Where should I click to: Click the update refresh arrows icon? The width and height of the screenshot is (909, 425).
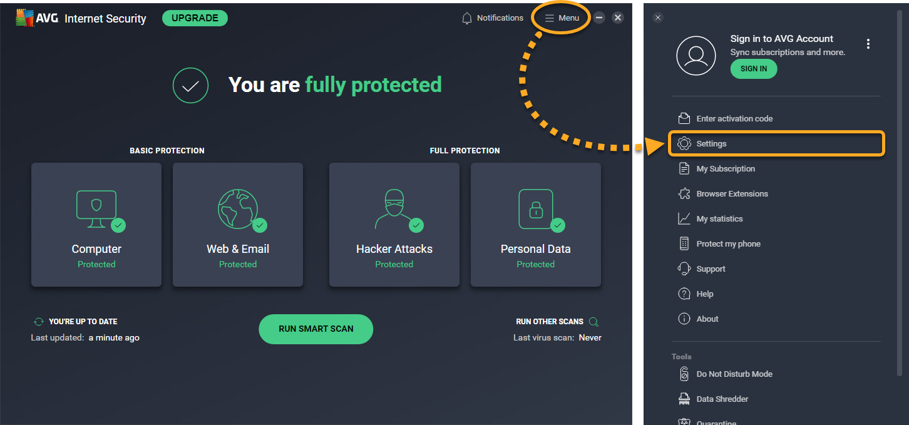coord(39,322)
